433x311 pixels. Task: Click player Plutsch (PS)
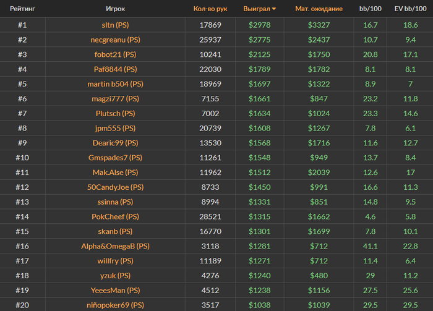point(115,114)
